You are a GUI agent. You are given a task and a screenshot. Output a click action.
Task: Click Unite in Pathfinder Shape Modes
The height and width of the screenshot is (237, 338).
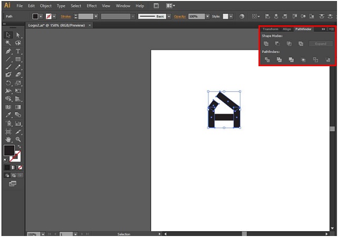tap(266, 44)
